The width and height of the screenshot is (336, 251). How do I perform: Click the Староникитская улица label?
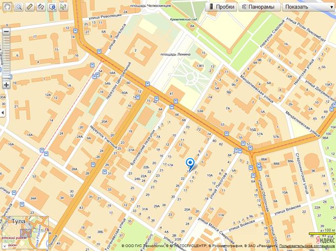click(x=302, y=173)
